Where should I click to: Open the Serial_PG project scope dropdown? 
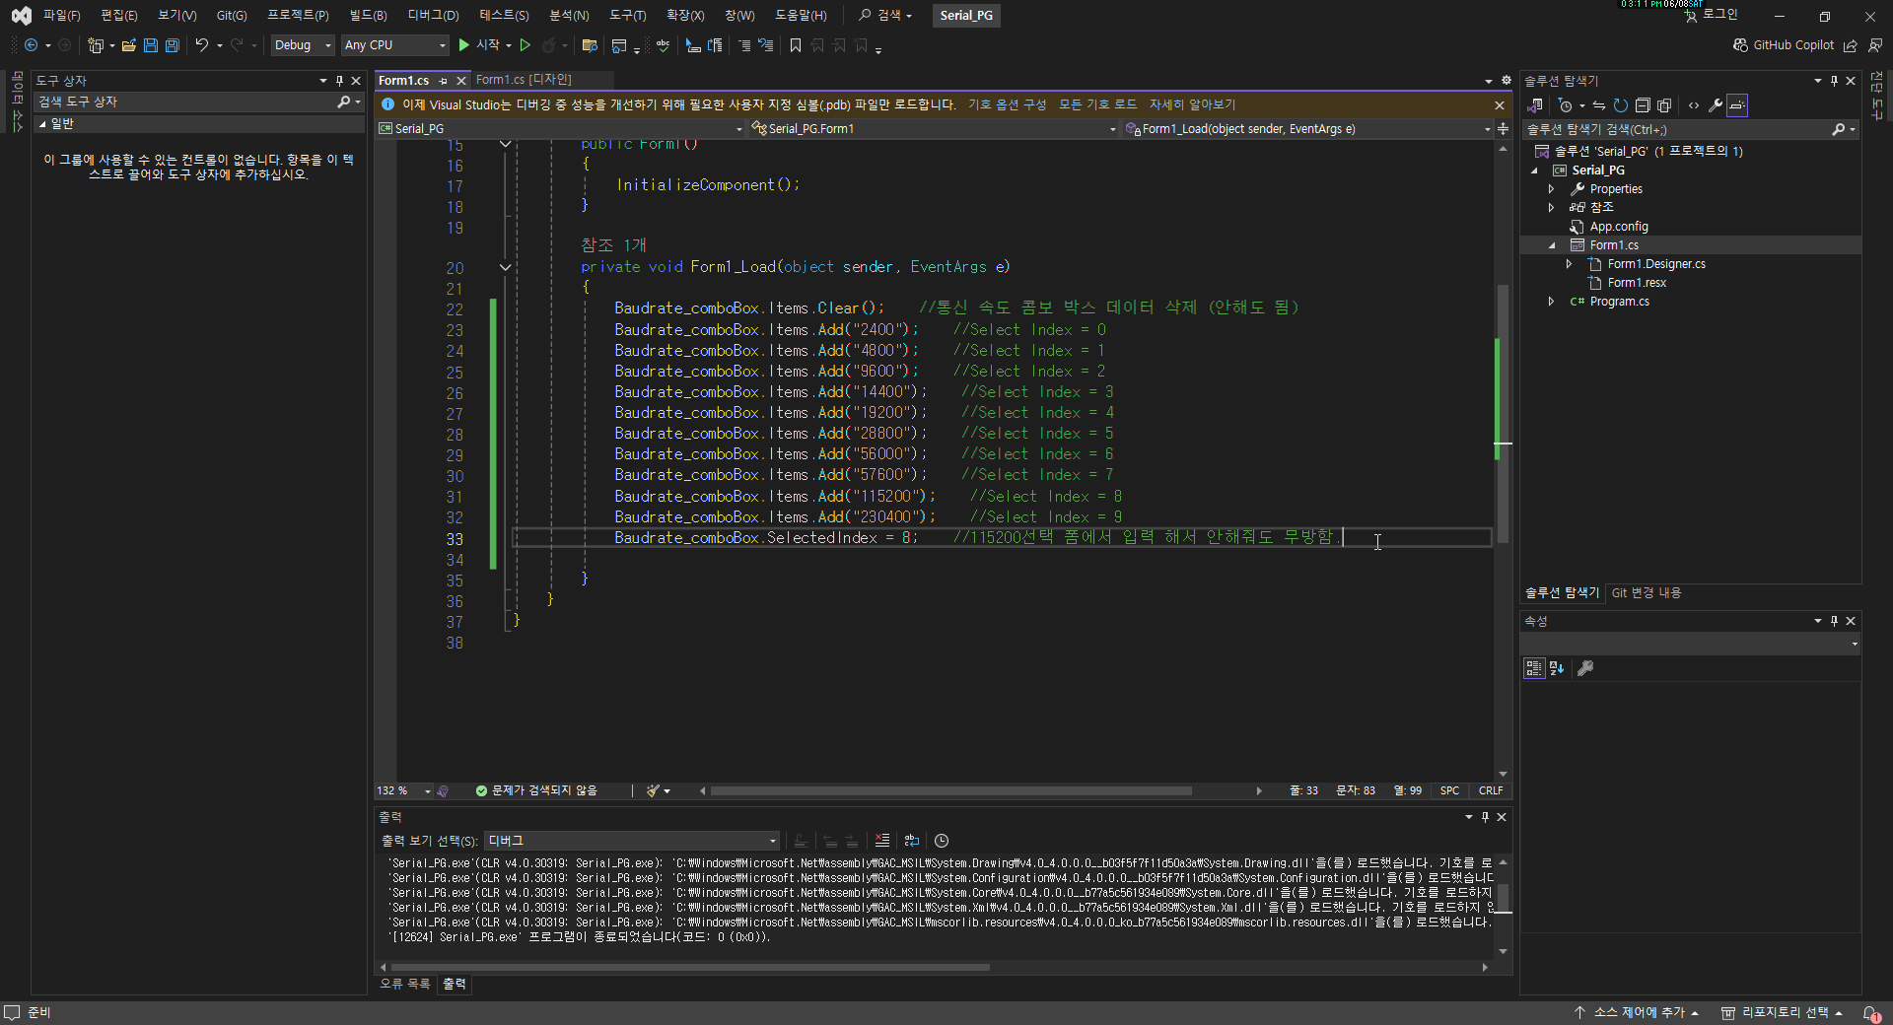click(x=561, y=129)
